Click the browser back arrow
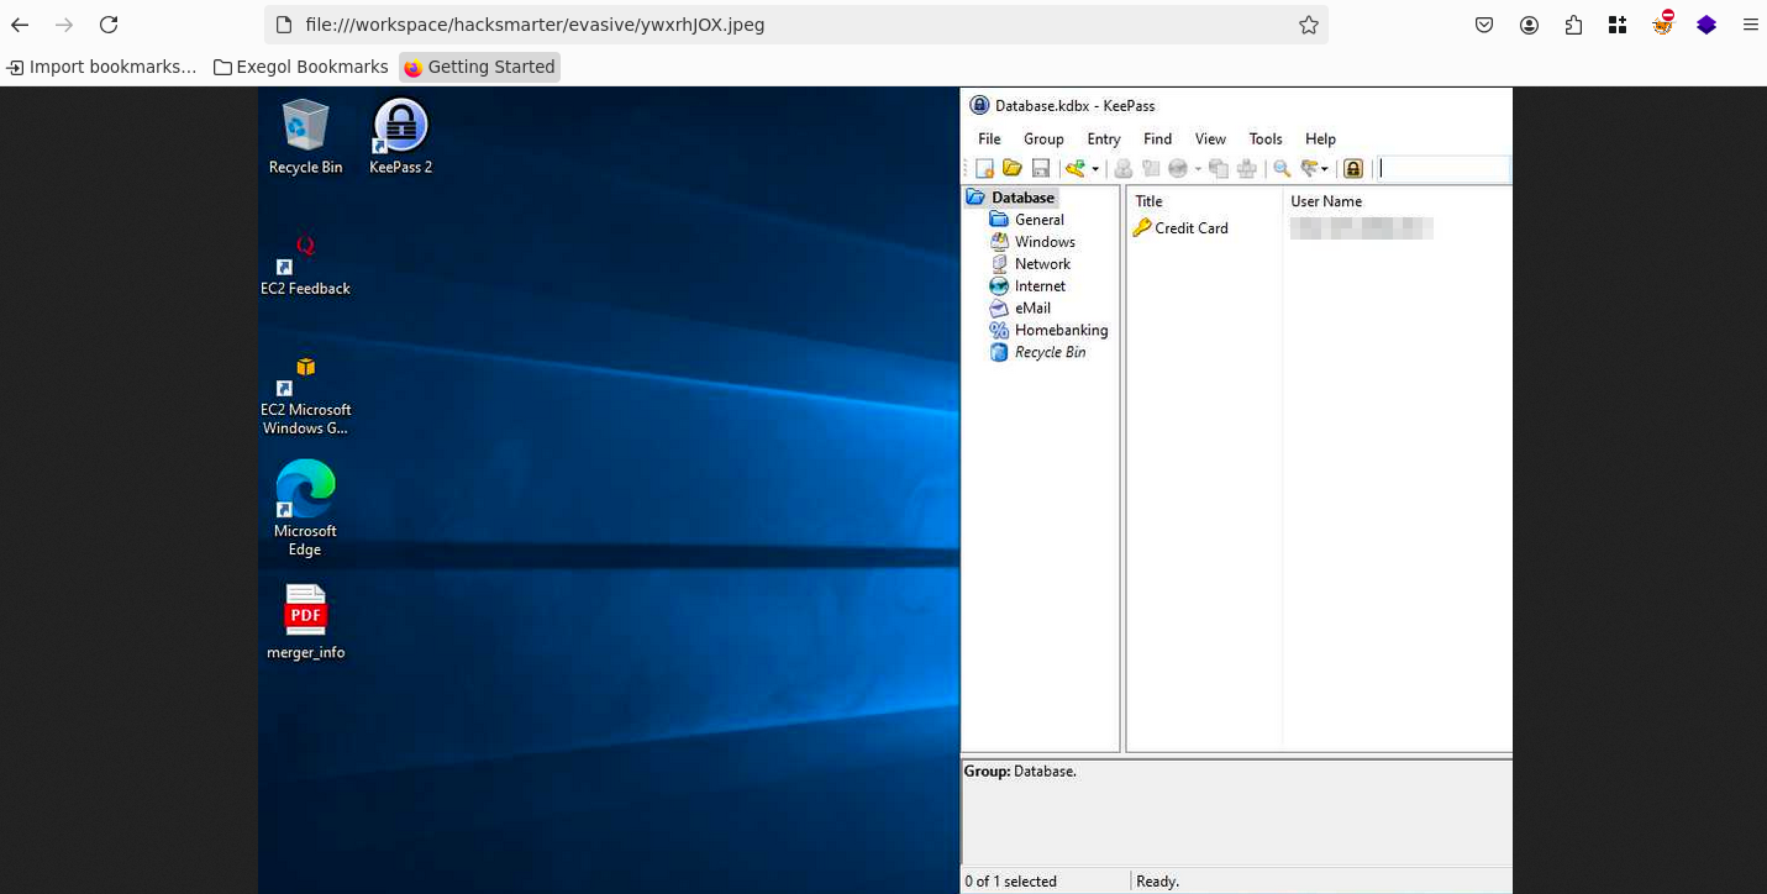The image size is (1767, 894). point(20,25)
